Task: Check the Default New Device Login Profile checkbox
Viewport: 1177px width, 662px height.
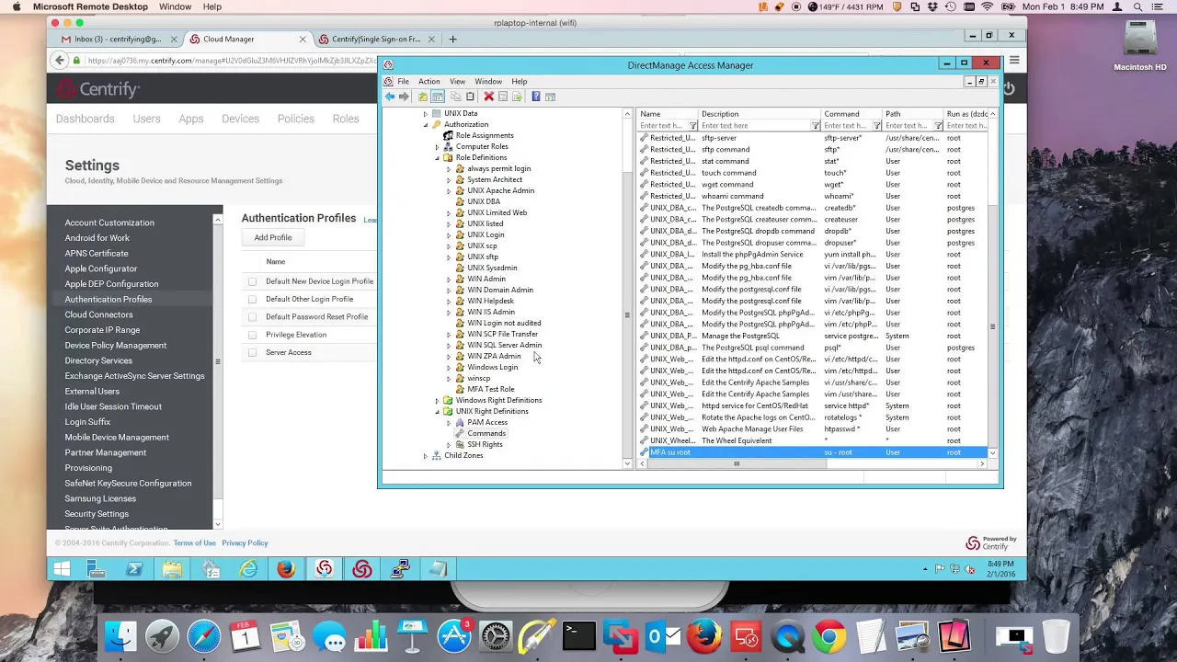Action: point(252,281)
